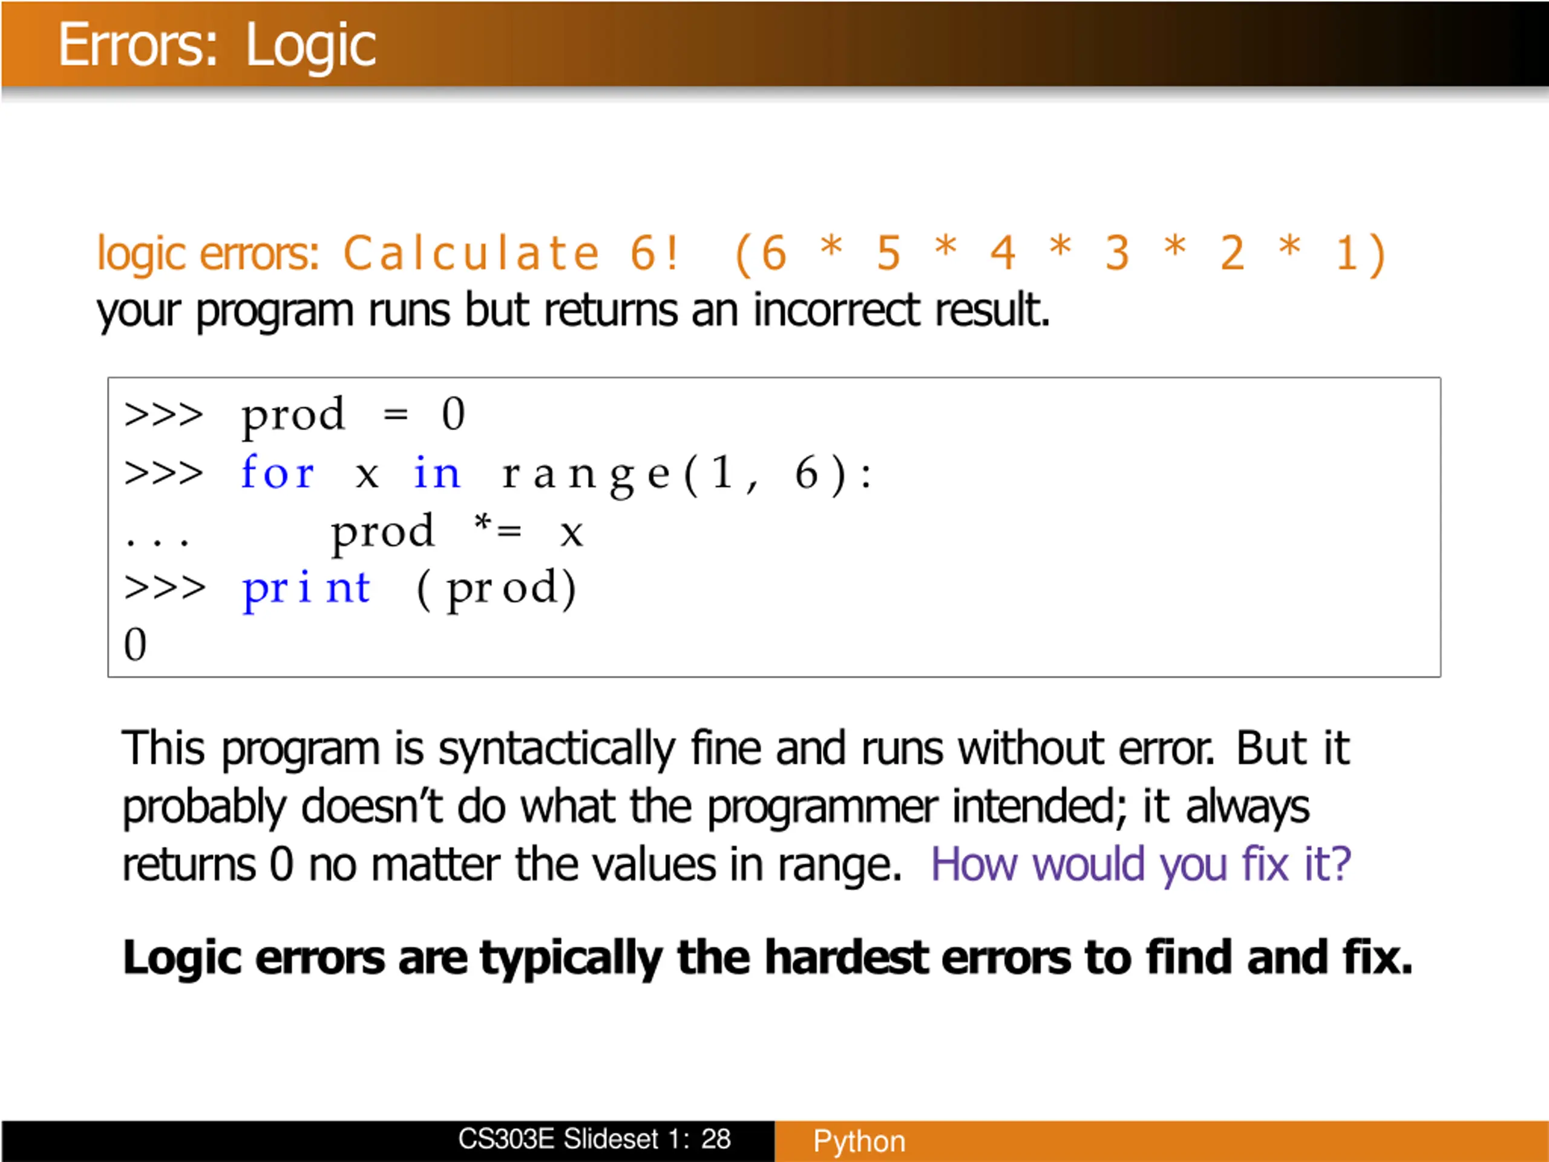The height and width of the screenshot is (1162, 1549).
Task: Click the slide title 'Errors: Logic'
Action: pyautogui.click(x=217, y=46)
